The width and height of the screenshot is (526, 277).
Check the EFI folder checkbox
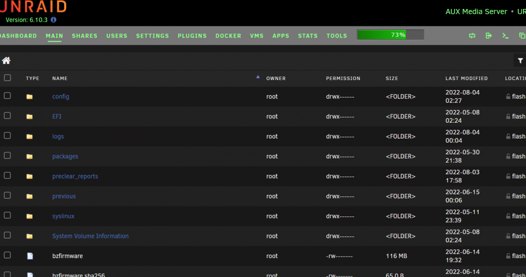(x=7, y=115)
